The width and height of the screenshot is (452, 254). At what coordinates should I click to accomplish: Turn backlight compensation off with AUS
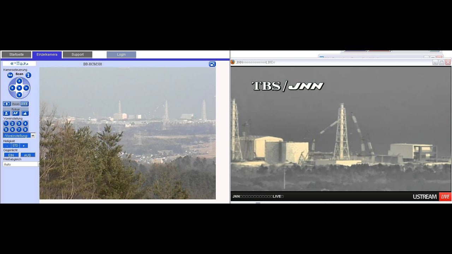[28, 155]
